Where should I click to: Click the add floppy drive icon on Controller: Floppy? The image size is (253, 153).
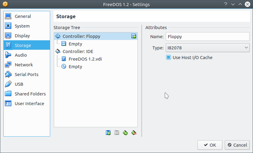pos(134,36)
